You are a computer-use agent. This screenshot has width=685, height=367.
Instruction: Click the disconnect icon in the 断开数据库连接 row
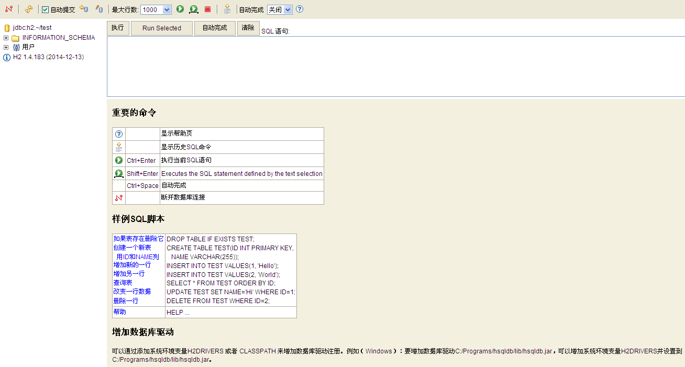tap(119, 198)
